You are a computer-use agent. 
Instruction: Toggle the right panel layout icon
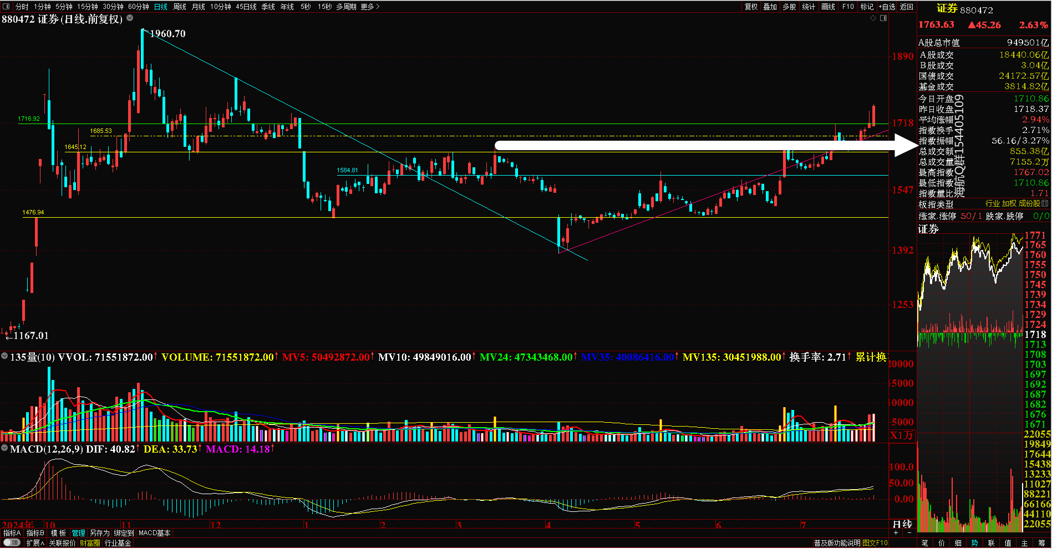click(x=883, y=18)
